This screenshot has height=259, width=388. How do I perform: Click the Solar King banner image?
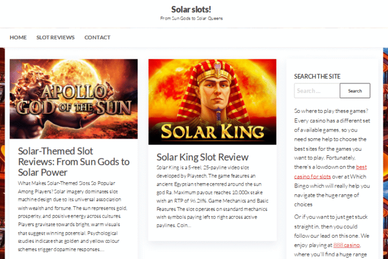(x=212, y=102)
